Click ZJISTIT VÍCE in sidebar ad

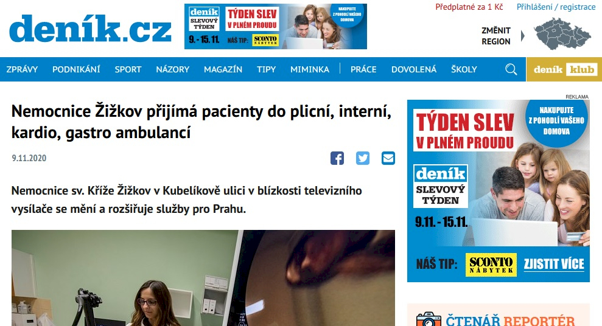point(554,264)
